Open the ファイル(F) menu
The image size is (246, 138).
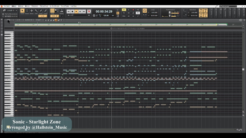click(7, 6)
